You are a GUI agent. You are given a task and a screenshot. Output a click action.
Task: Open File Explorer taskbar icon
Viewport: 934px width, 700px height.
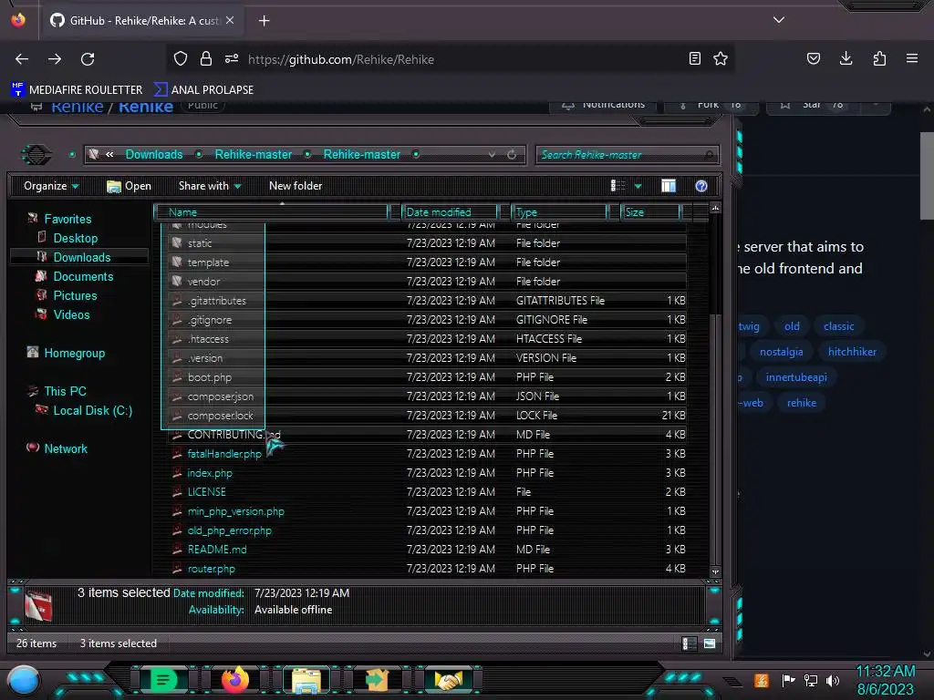(x=306, y=680)
